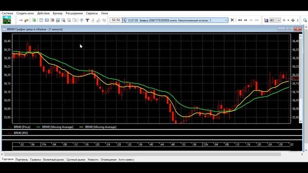Click the red disconnect plug icon
The width and height of the screenshot is (308, 173).
26,20
